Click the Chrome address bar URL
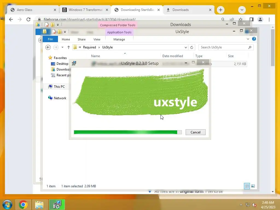 [89, 19]
